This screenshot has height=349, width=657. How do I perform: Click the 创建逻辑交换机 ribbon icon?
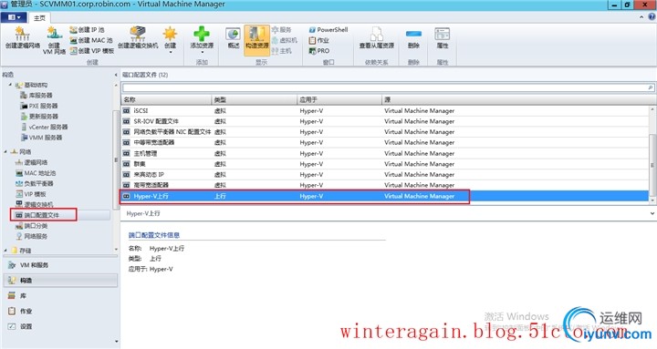(138, 37)
